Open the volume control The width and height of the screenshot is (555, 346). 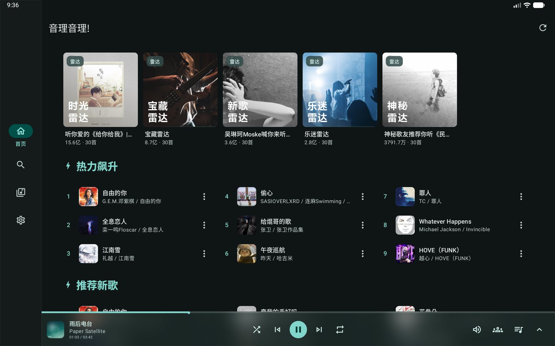click(x=477, y=329)
